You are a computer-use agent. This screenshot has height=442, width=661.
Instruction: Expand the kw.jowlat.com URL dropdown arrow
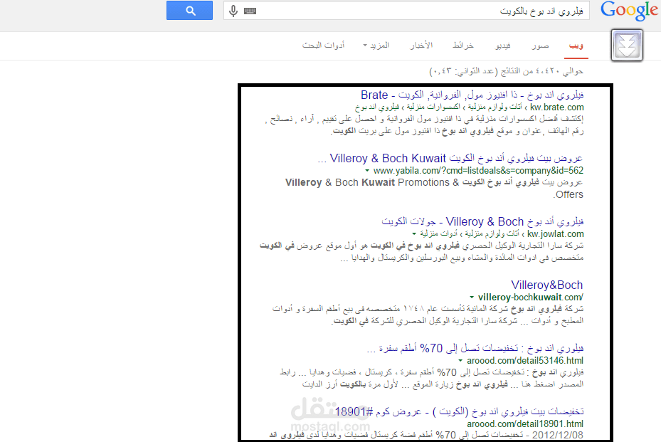[414, 234]
